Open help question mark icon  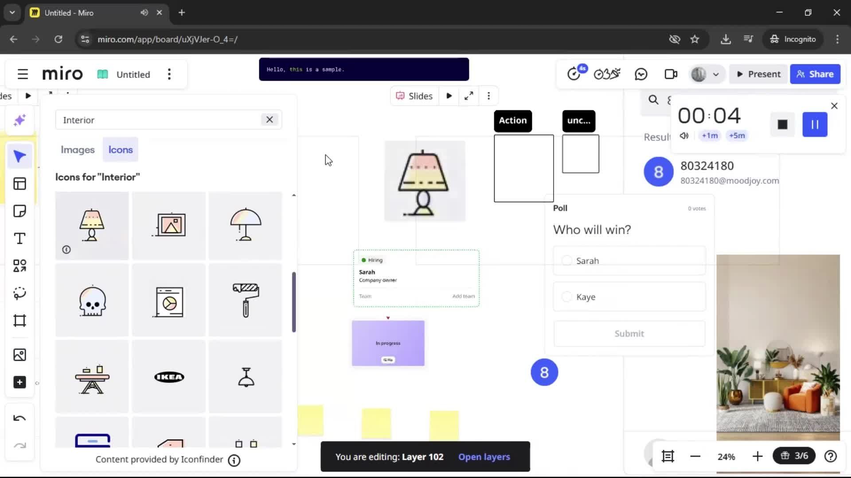(831, 456)
